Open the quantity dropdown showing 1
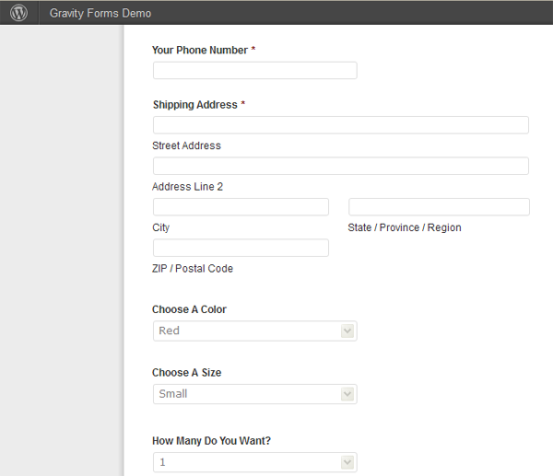Screen dimensions: 553x476 254,462
